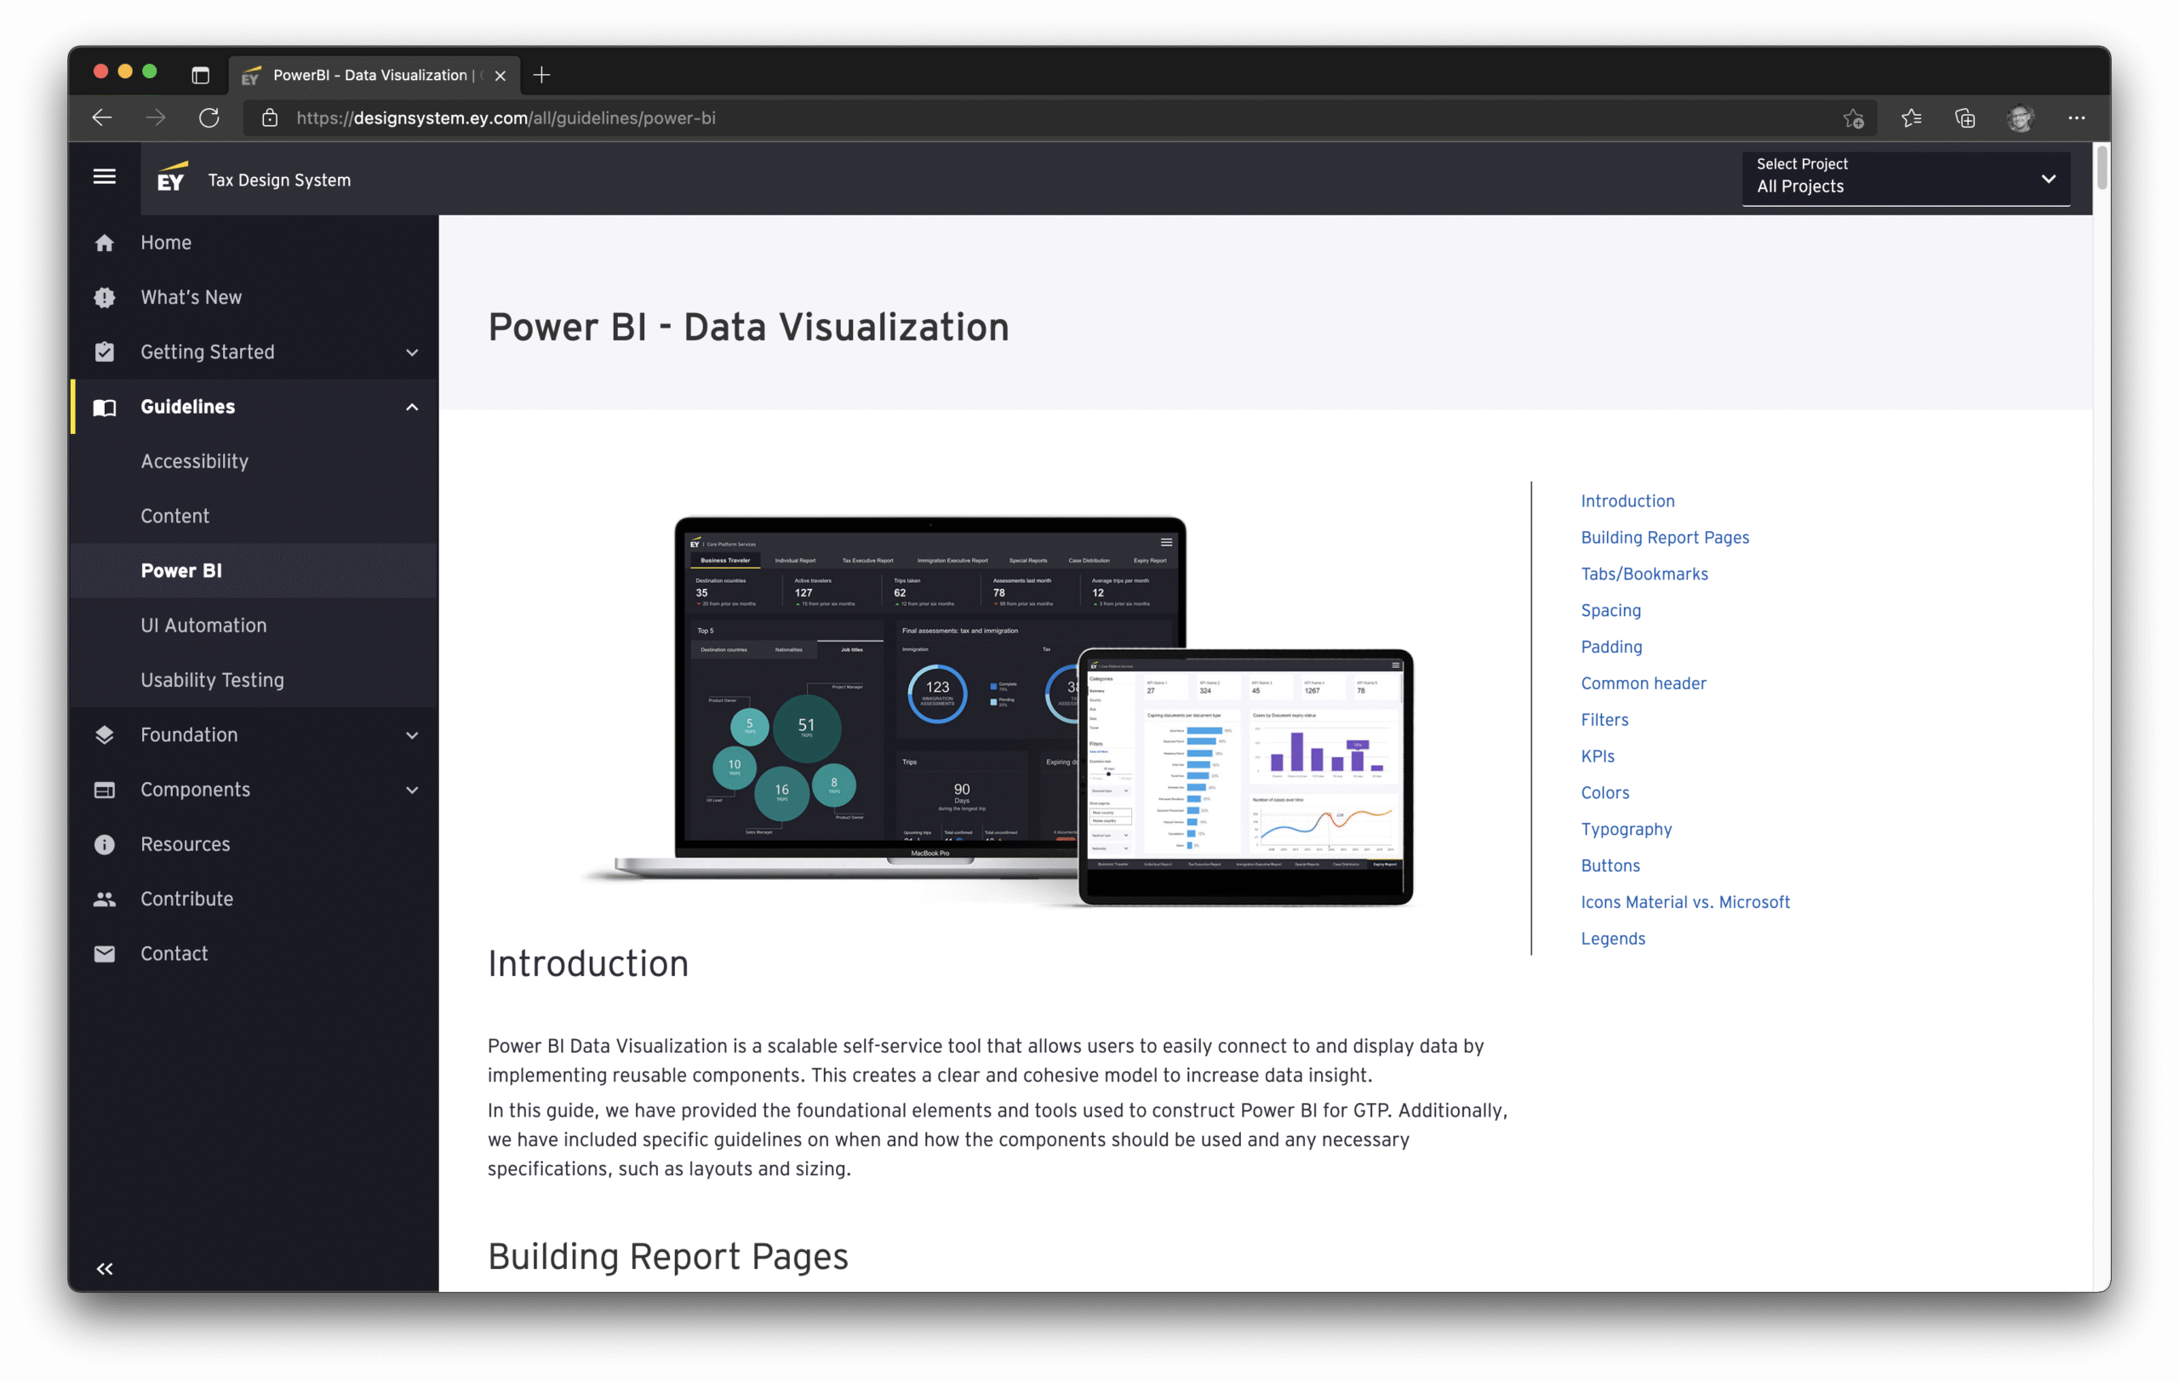Click the browser refresh icon
This screenshot has width=2179, height=1382.
(x=209, y=117)
